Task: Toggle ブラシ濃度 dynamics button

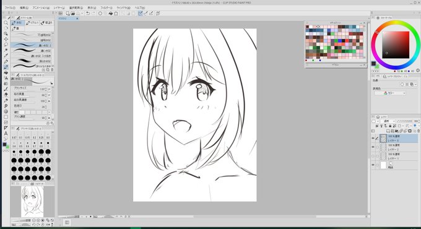Action: [49, 118]
